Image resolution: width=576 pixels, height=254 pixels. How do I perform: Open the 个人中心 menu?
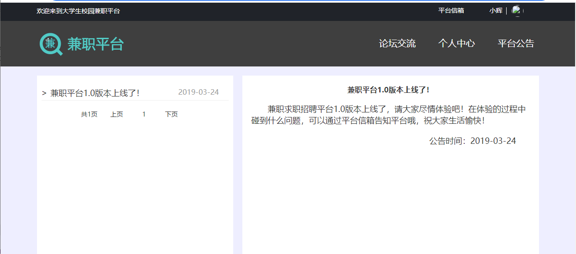click(456, 44)
